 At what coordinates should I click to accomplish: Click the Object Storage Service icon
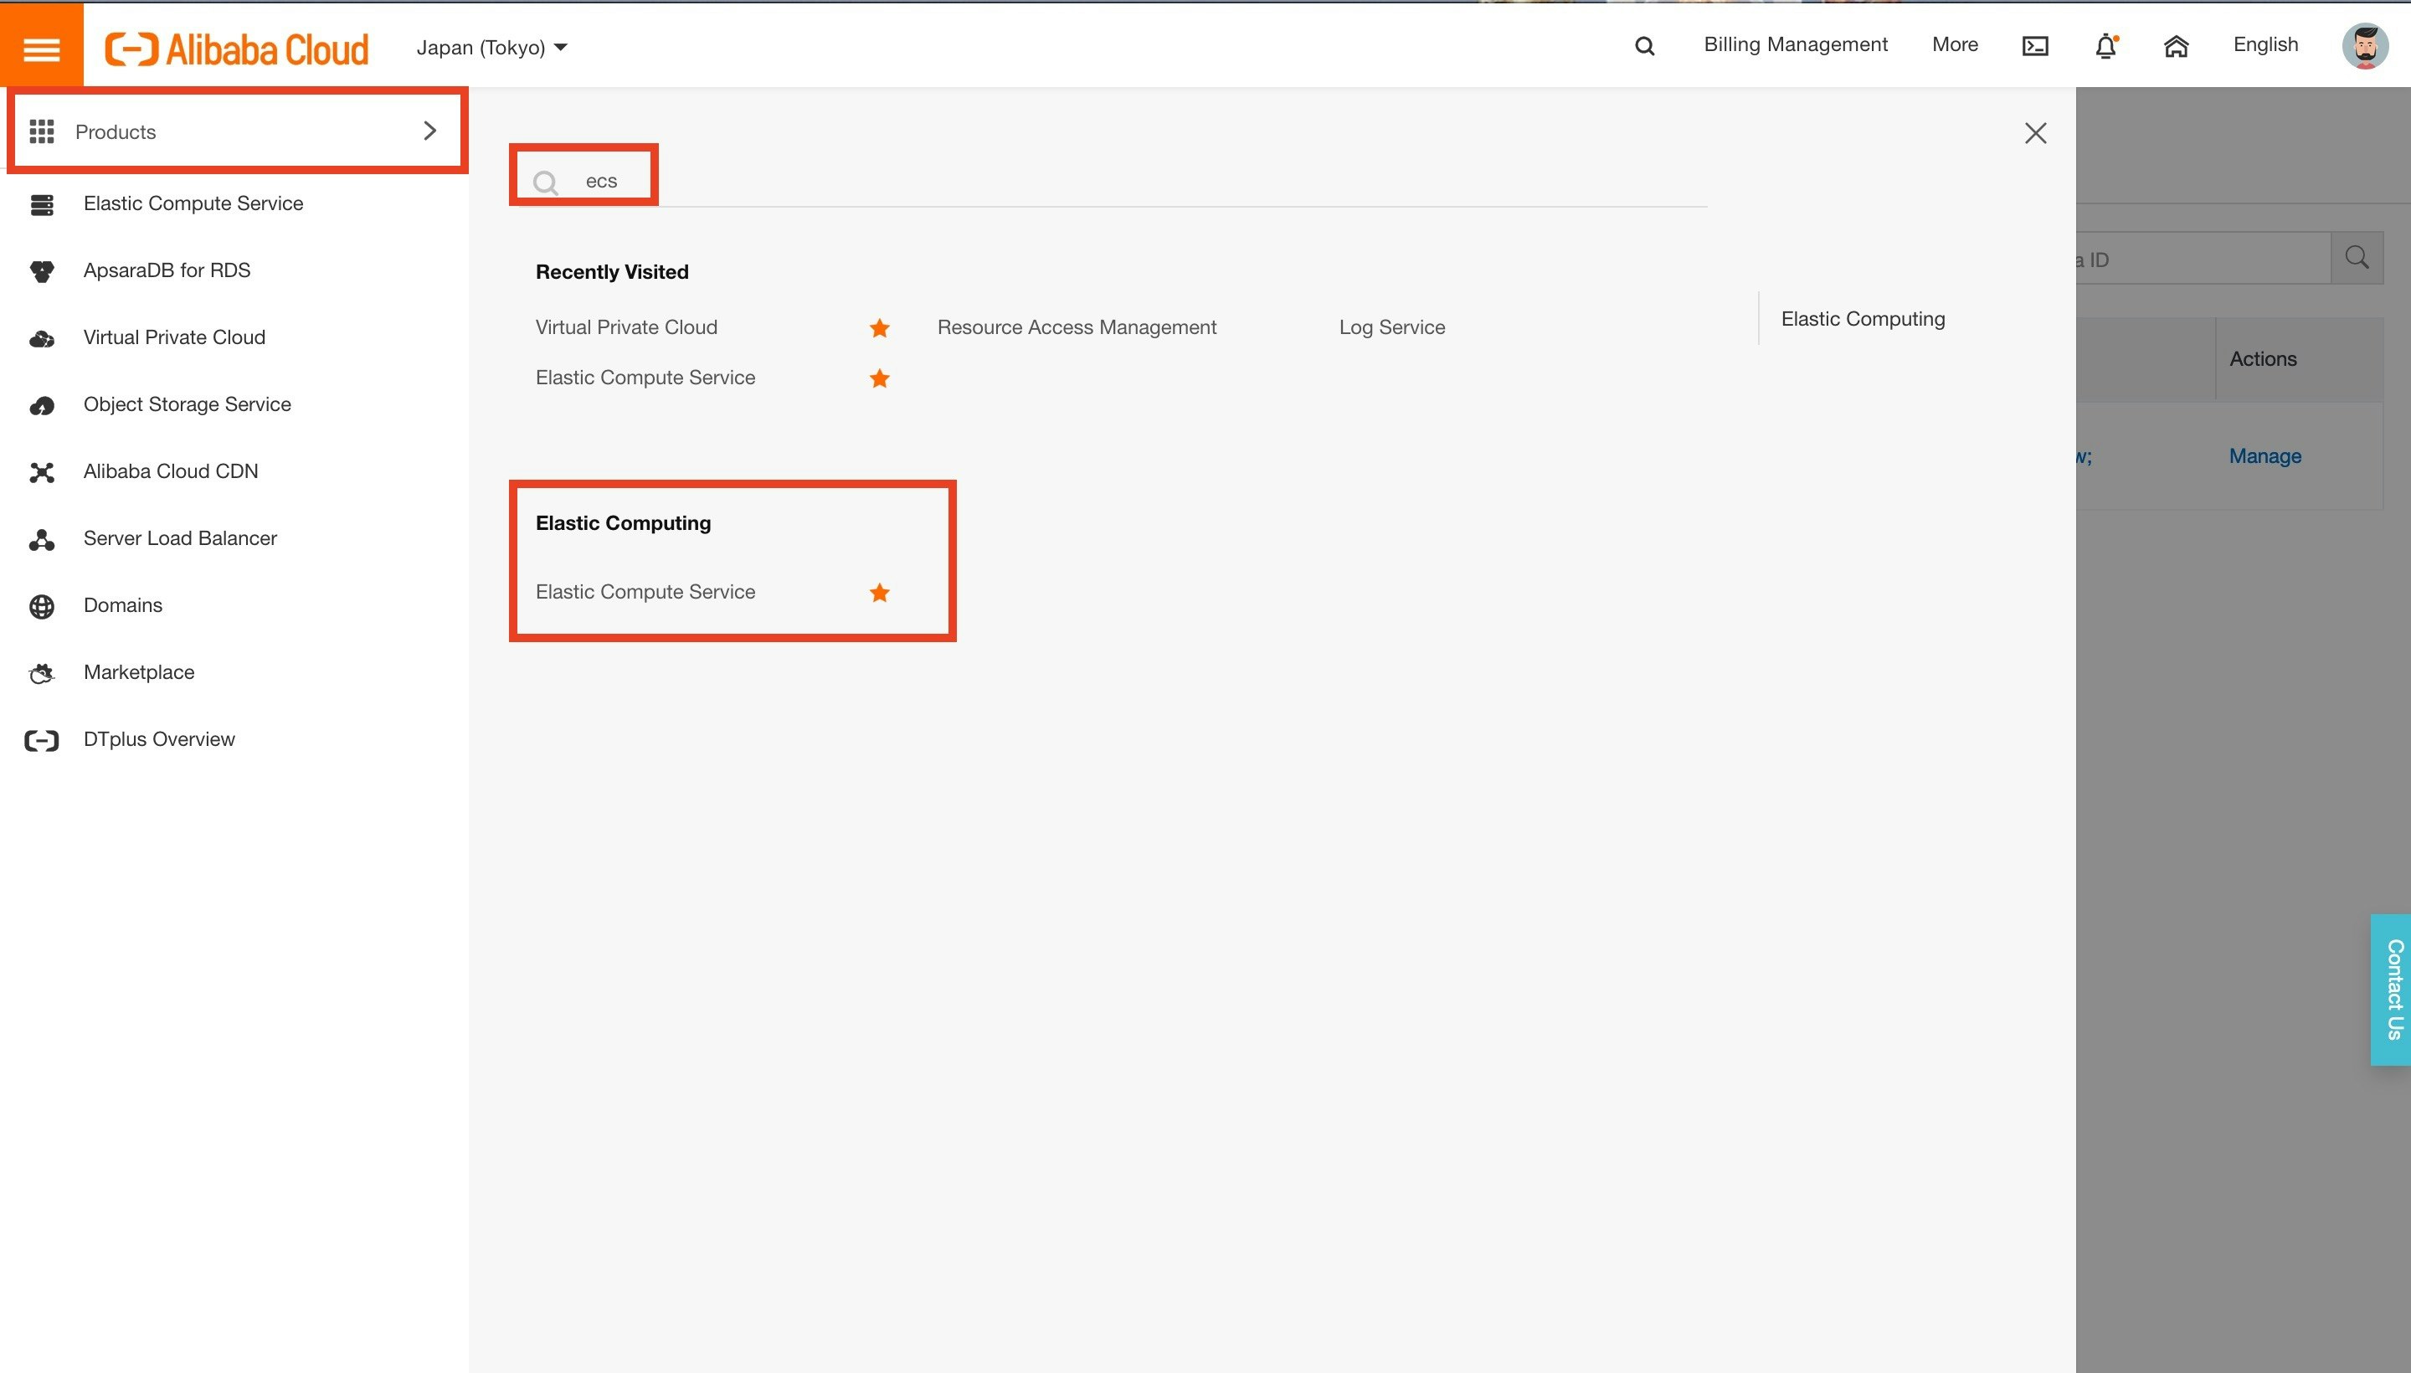42,405
